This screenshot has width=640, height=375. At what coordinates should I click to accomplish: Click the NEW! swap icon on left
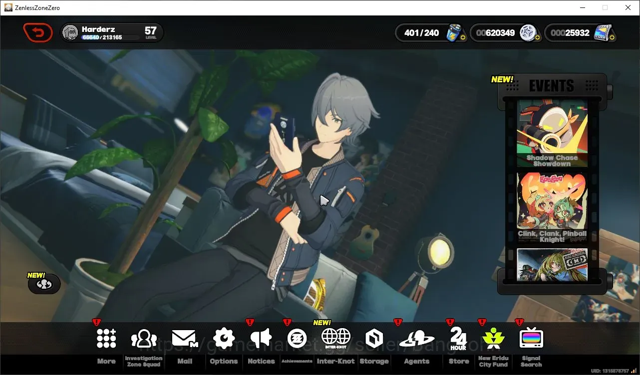tap(44, 284)
